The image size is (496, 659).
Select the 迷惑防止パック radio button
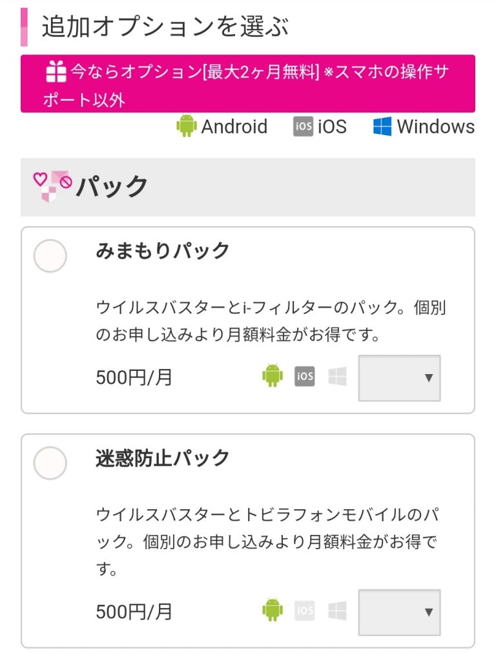50,463
